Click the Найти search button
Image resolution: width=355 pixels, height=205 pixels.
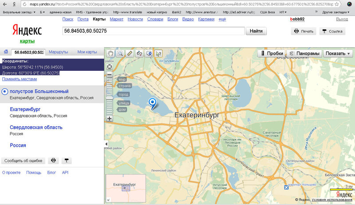(x=256, y=31)
